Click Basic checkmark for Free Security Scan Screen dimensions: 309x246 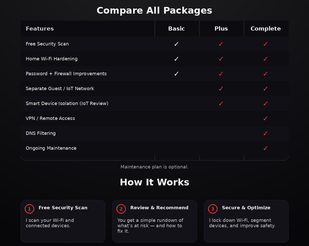(x=177, y=44)
